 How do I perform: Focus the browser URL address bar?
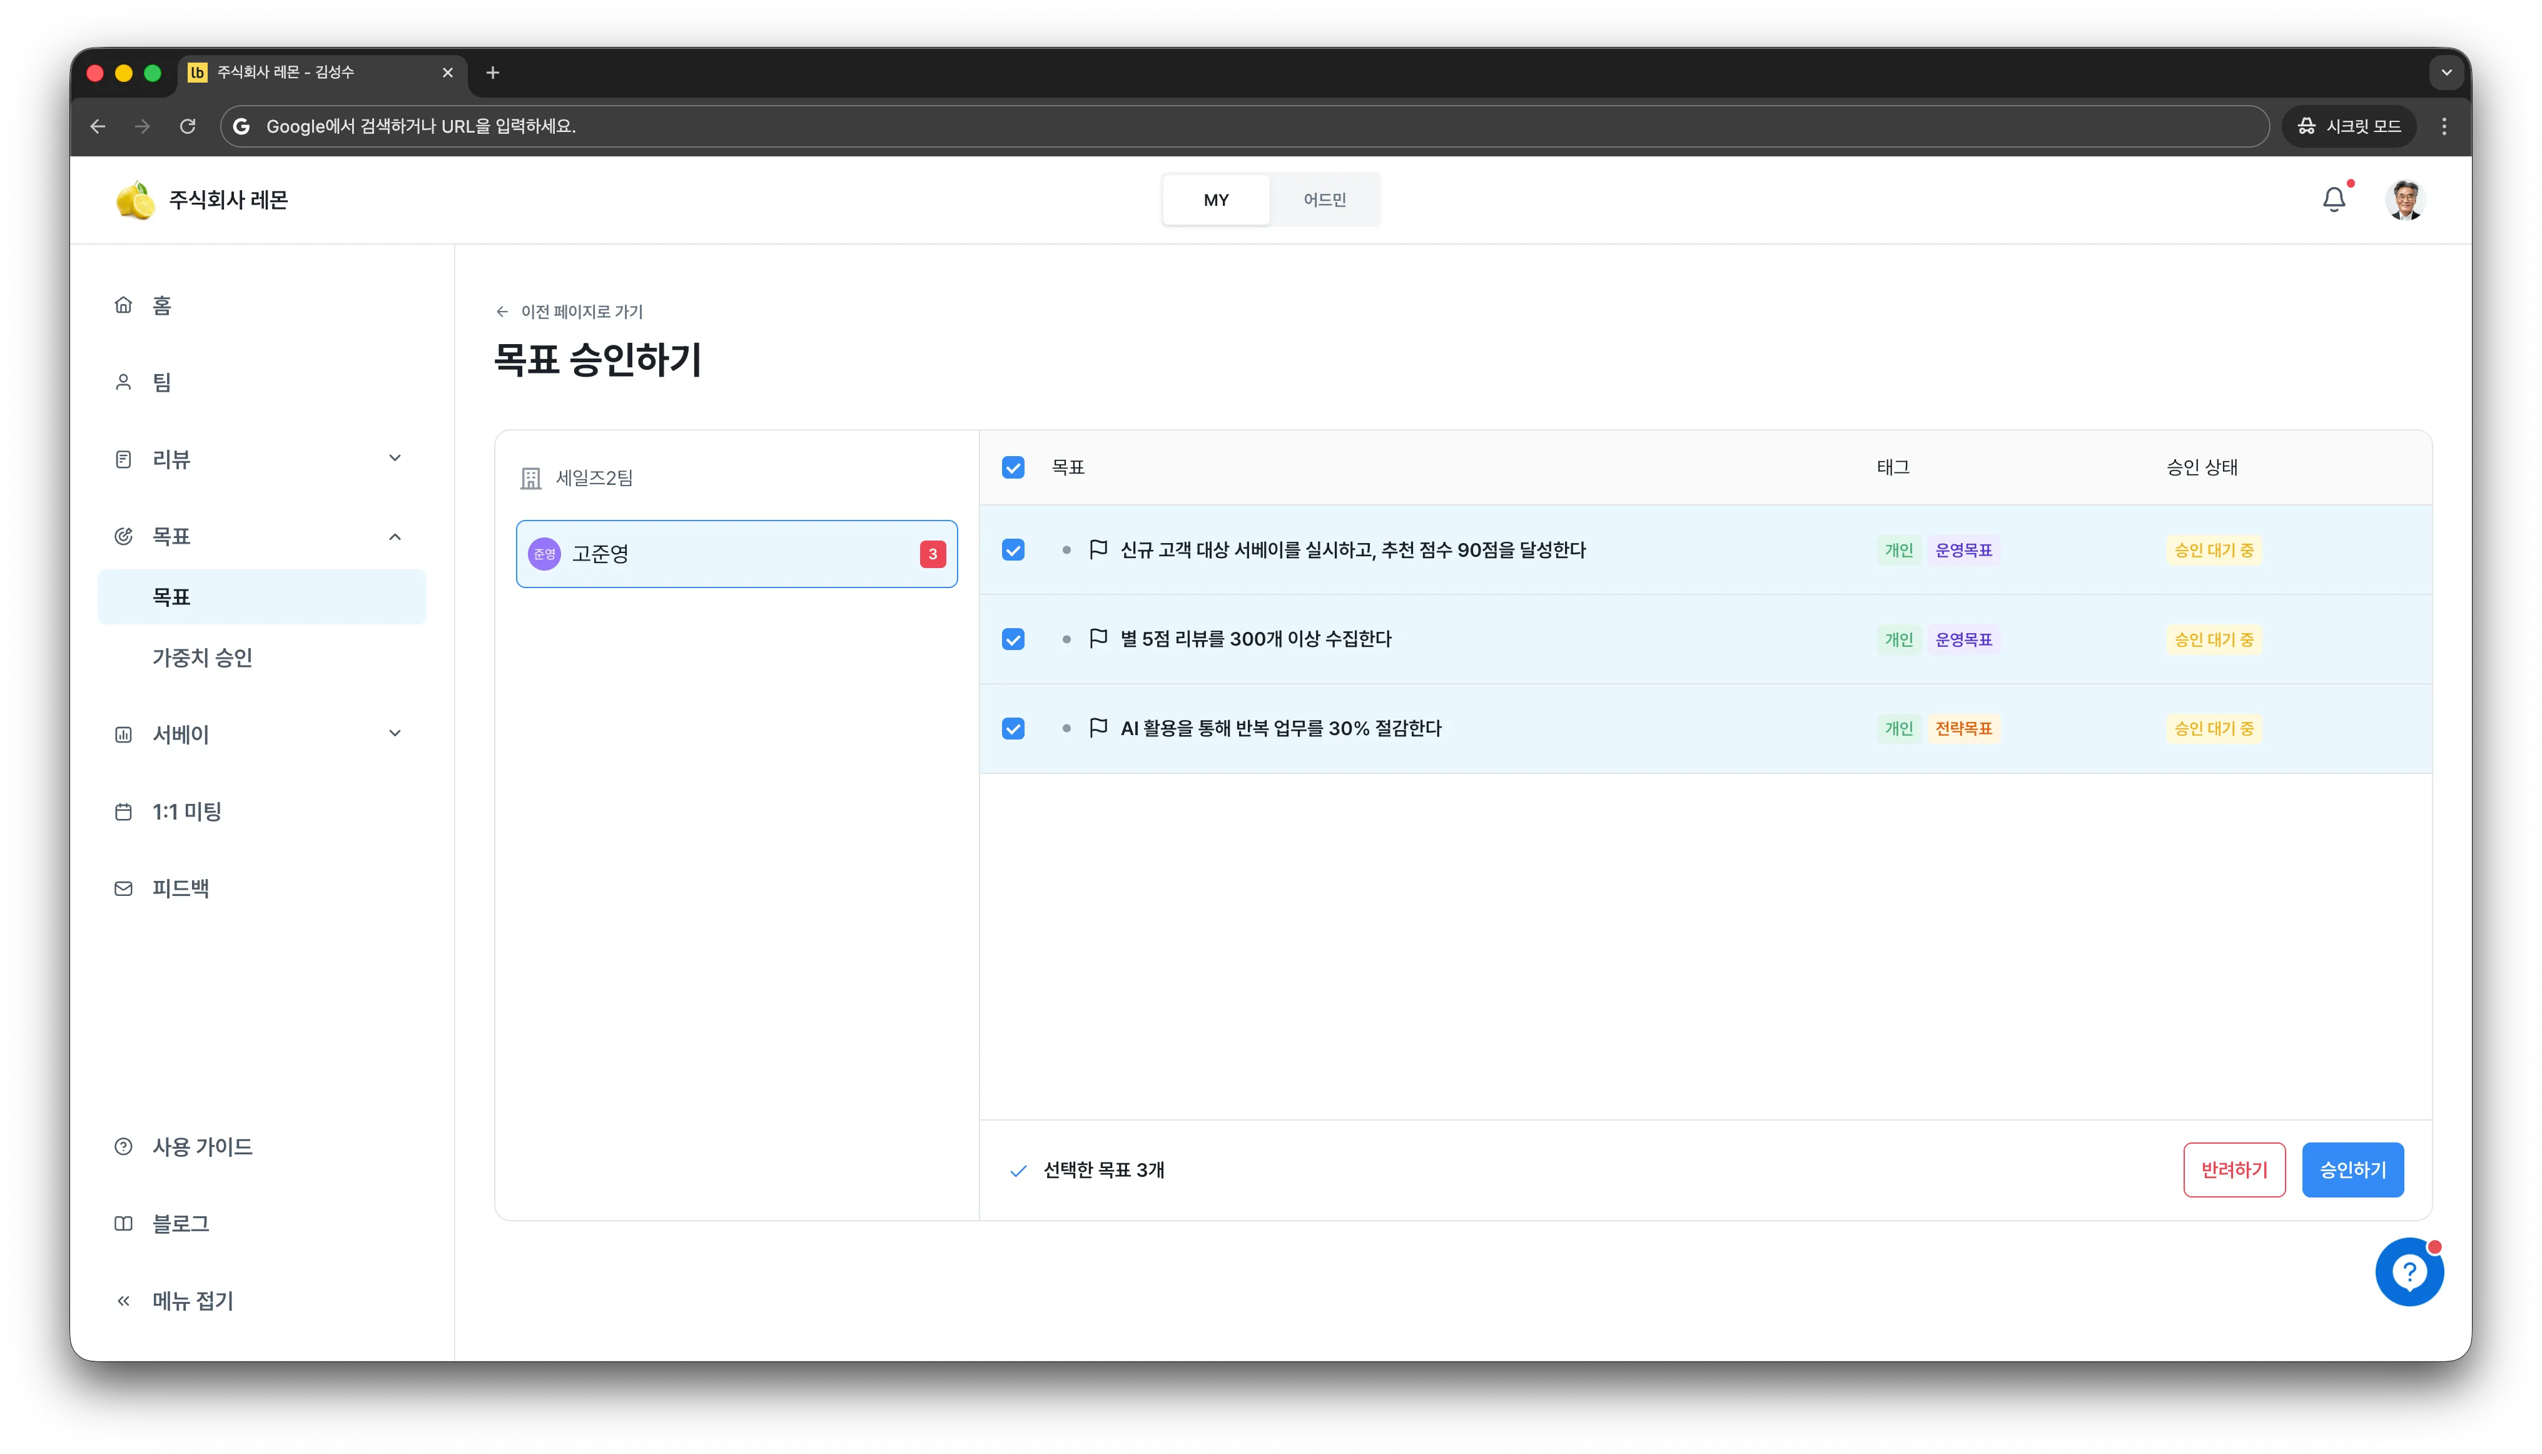tap(1244, 126)
